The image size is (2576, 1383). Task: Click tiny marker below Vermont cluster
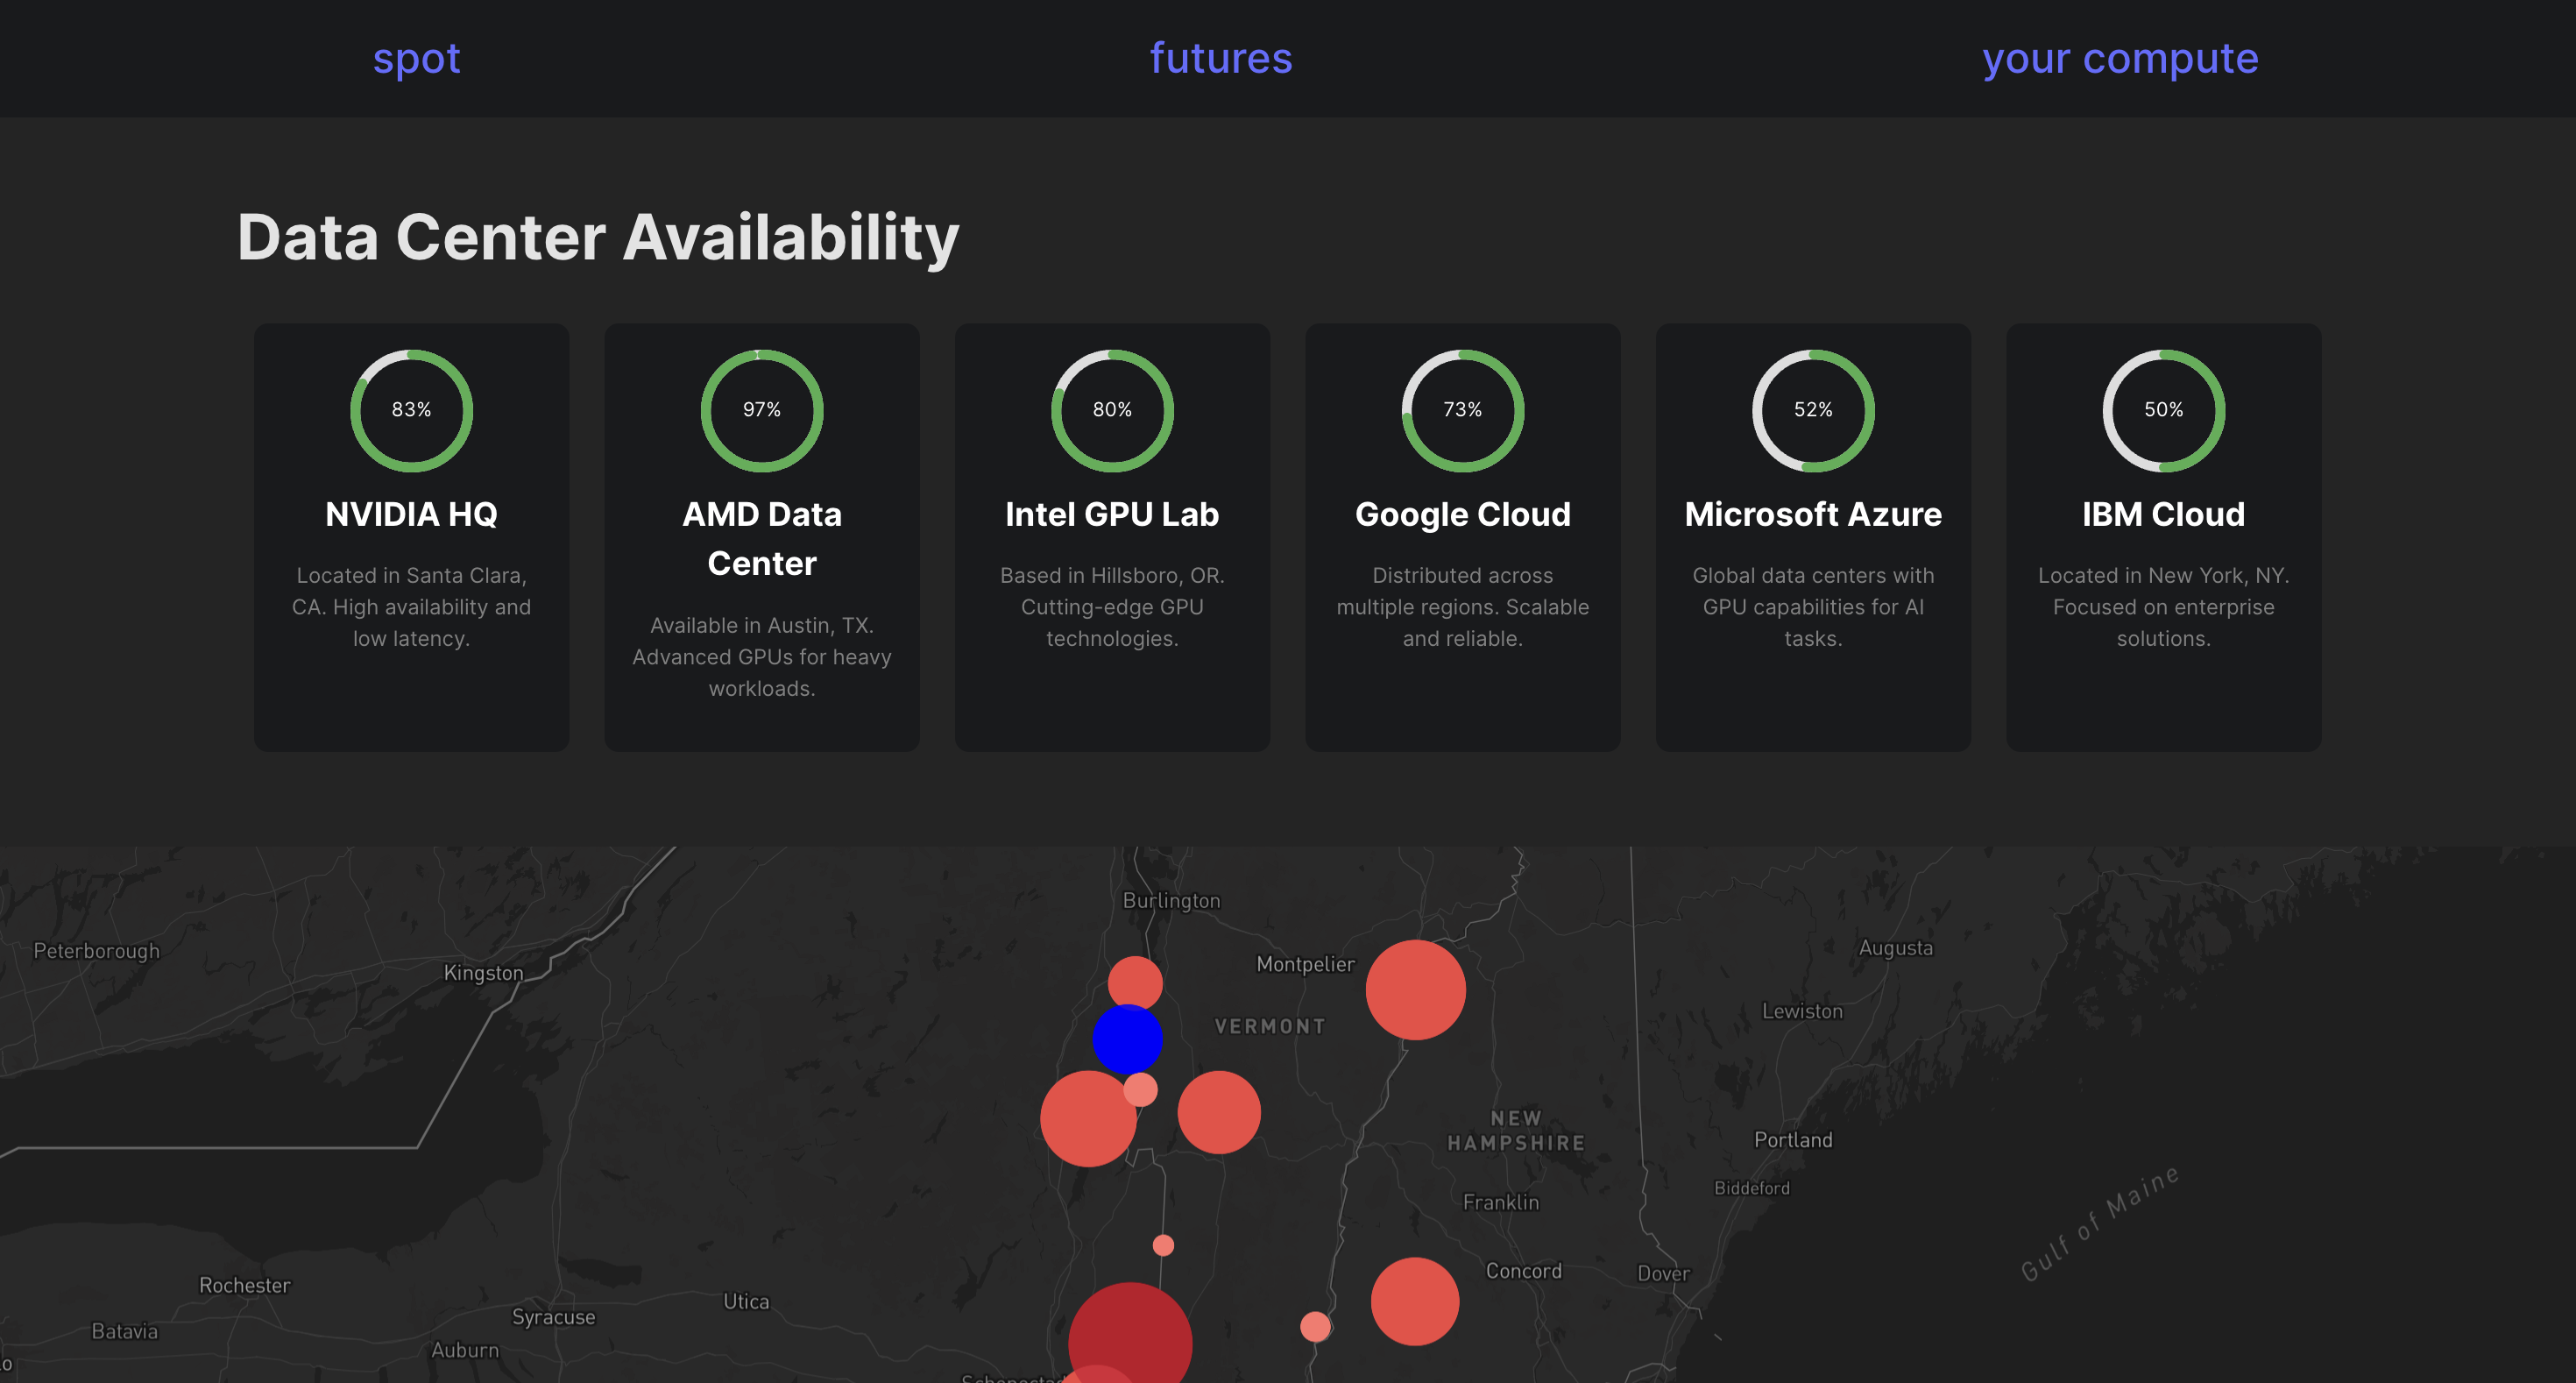pyautogui.click(x=1163, y=1245)
